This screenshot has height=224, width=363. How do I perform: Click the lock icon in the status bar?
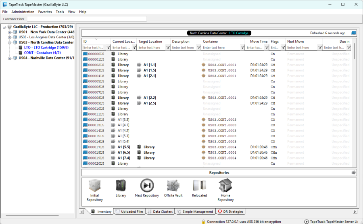point(203,222)
